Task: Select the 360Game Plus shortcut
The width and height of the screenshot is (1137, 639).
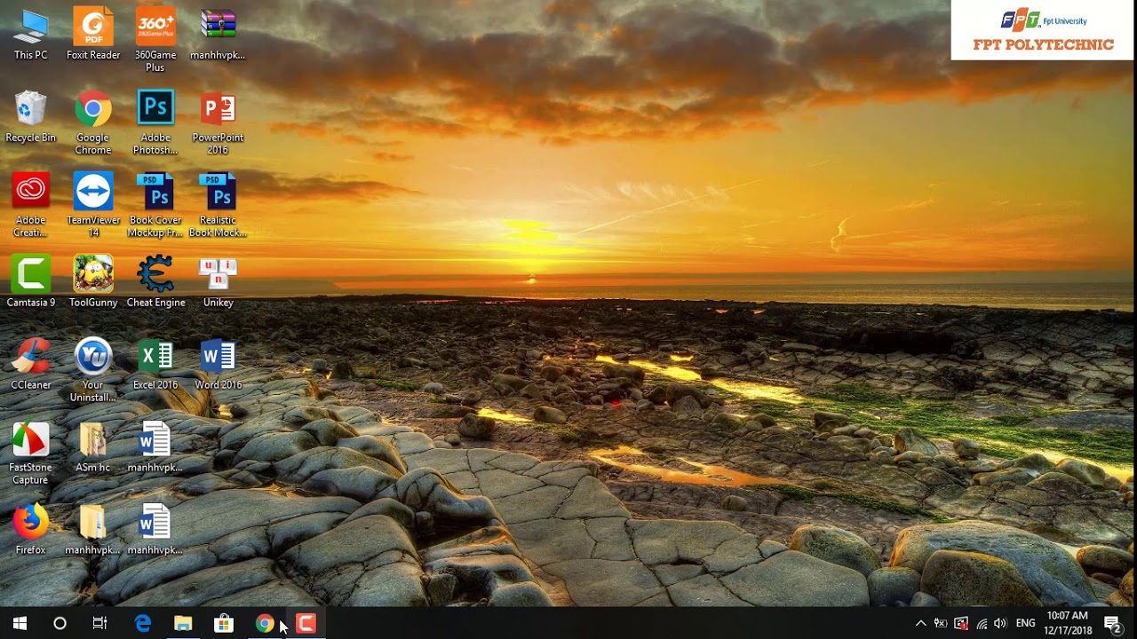Action: 155,41
